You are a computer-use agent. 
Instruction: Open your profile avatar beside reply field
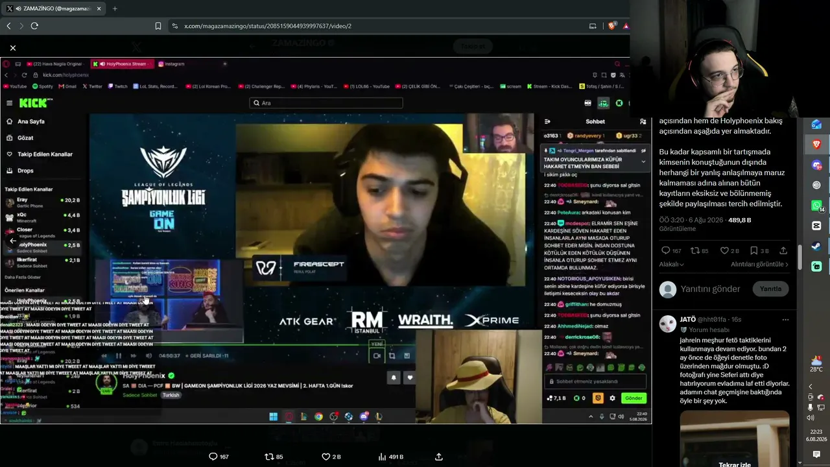668,289
